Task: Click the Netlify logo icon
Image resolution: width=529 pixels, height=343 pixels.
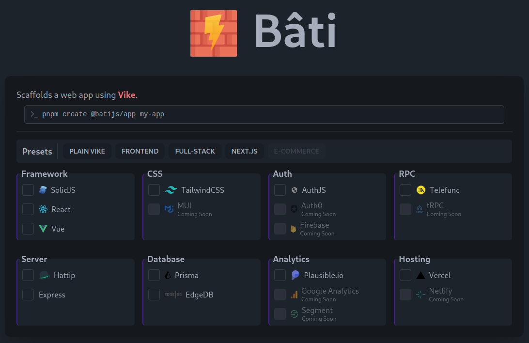Action: pyautogui.click(x=420, y=295)
